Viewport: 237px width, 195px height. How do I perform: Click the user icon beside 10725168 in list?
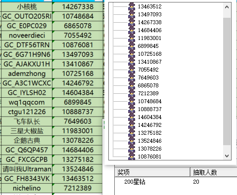[x=132, y=54]
